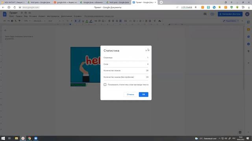This screenshot has height=141, width=252.
Task: Select the Слов count row
Action: click(x=126, y=64)
